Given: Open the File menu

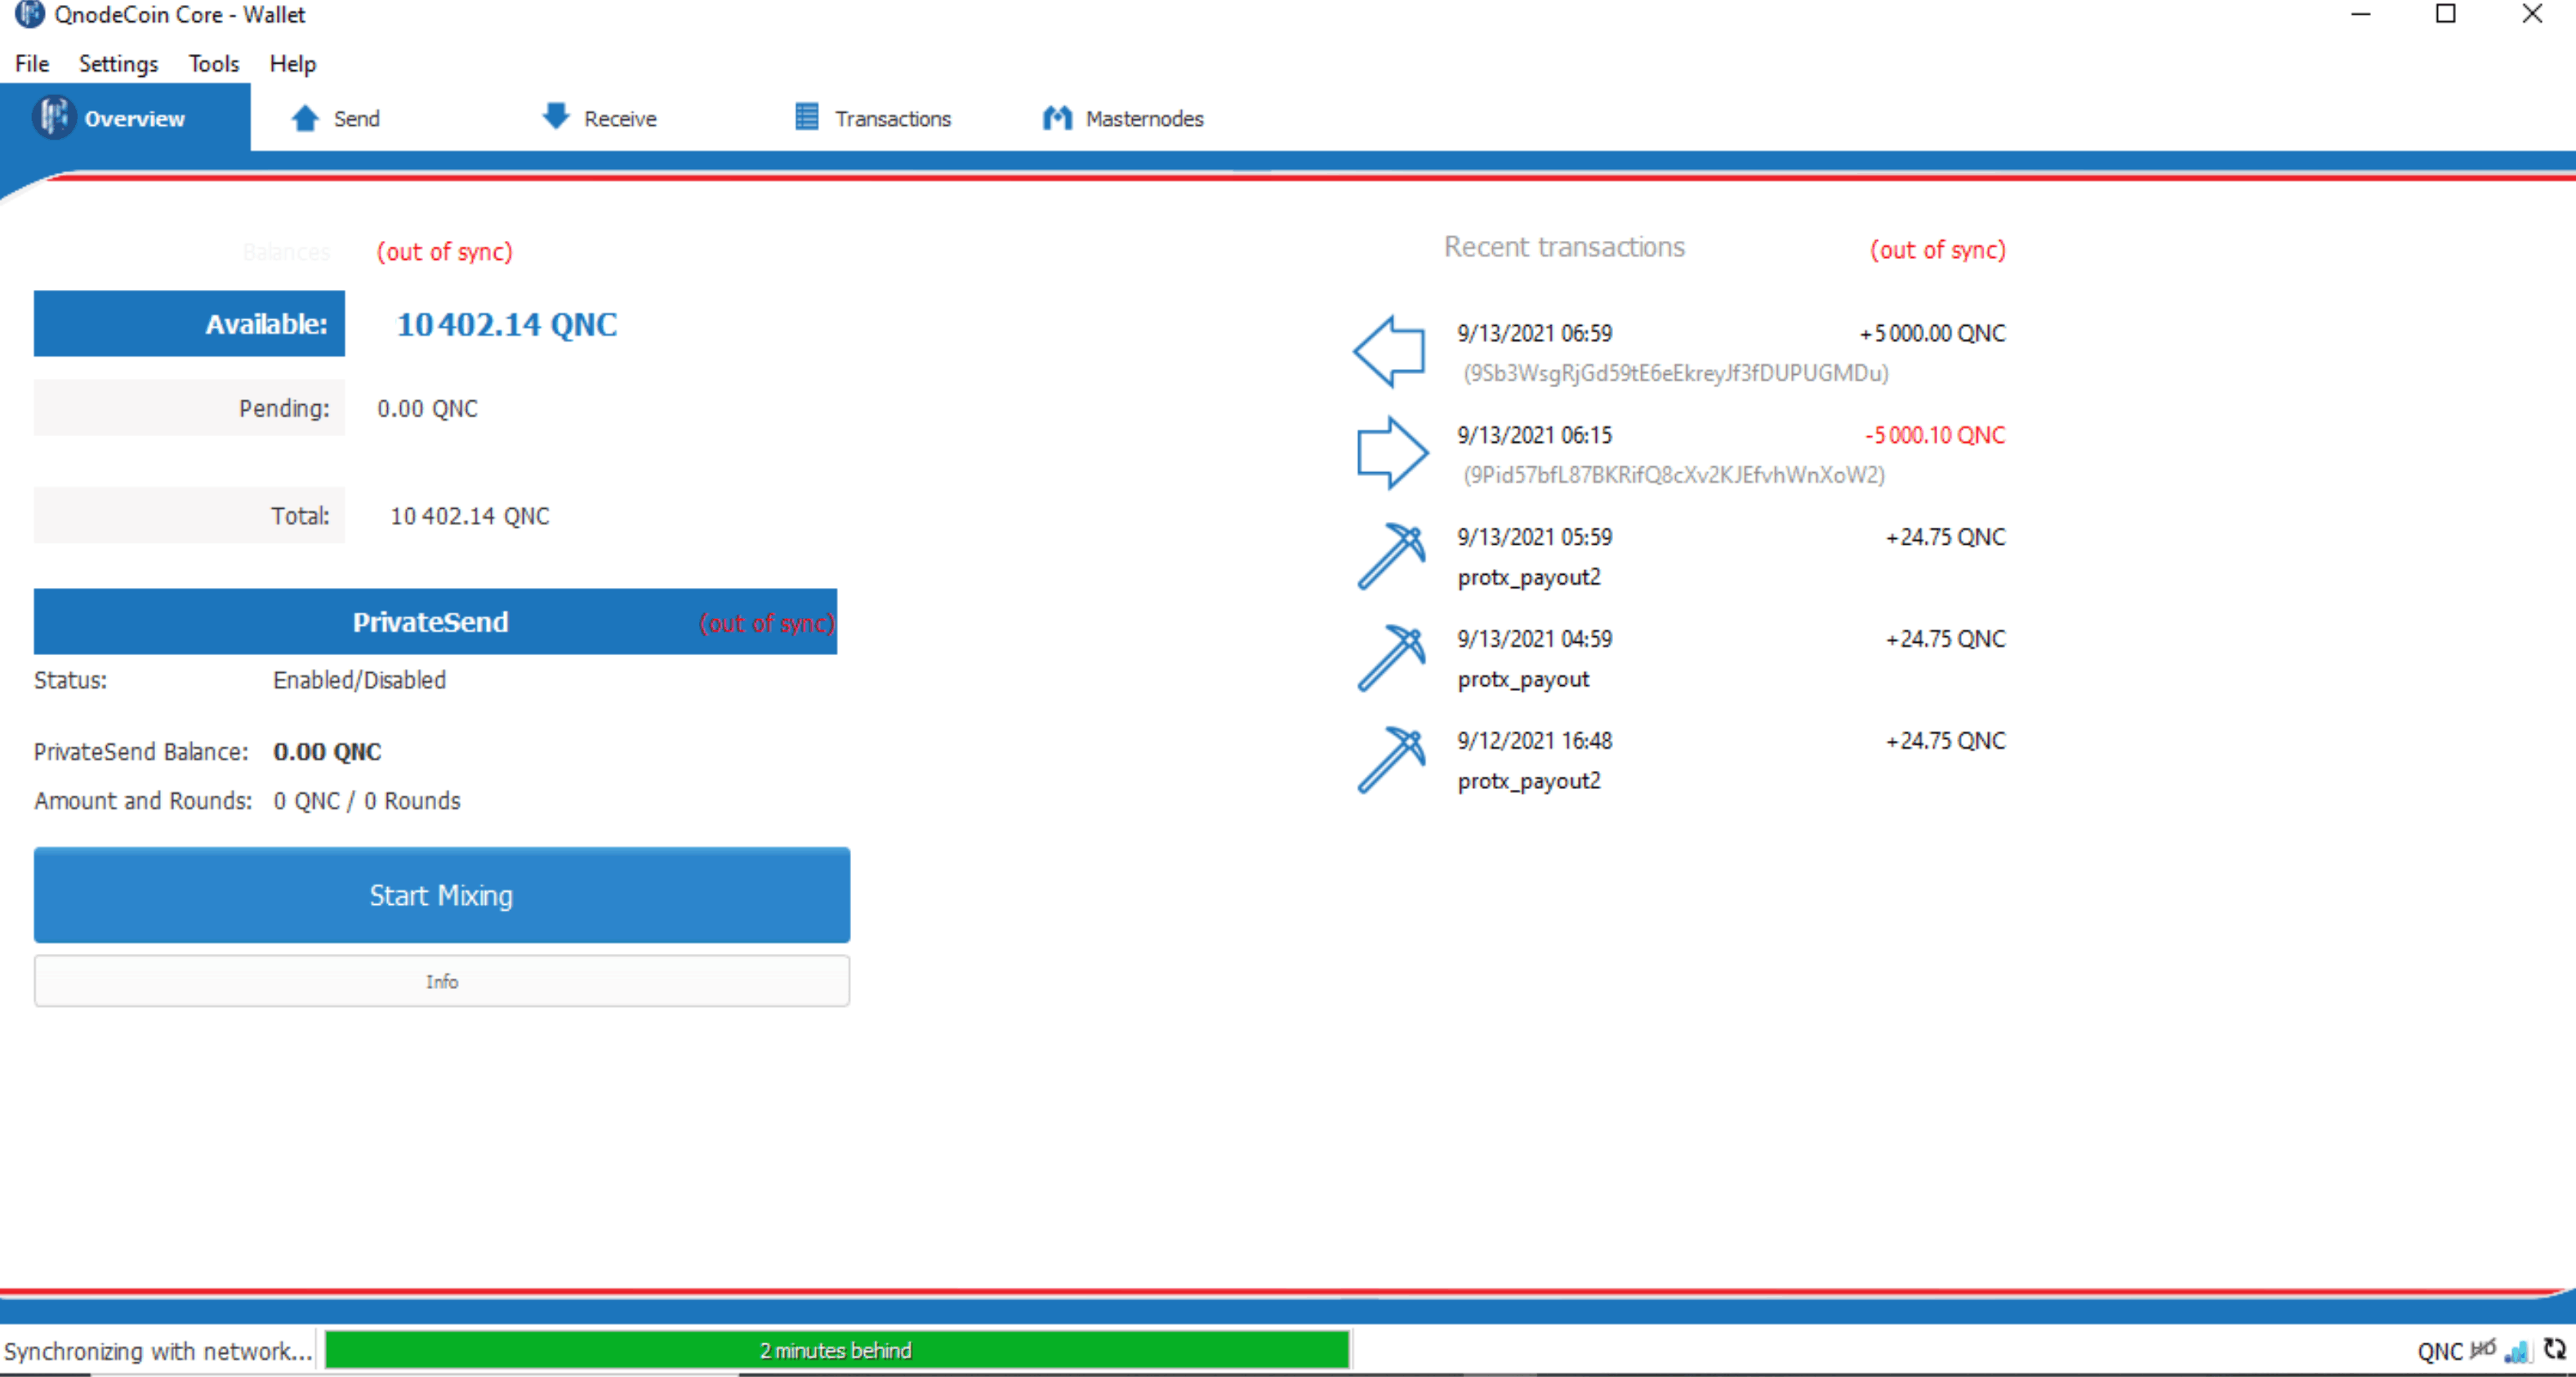Looking at the screenshot, I should click(32, 63).
